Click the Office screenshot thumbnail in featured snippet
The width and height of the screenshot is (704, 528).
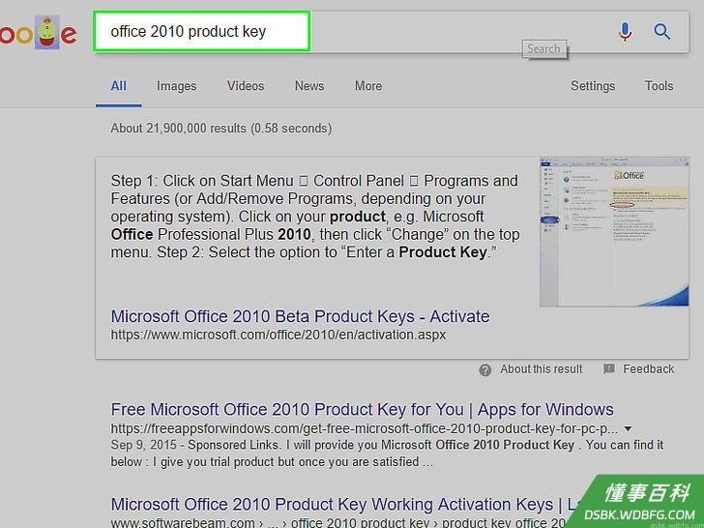click(614, 232)
